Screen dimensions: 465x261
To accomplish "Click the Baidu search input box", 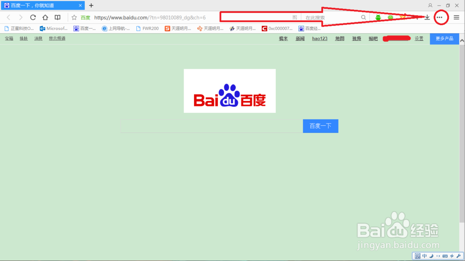I will pyautogui.click(x=212, y=126).
